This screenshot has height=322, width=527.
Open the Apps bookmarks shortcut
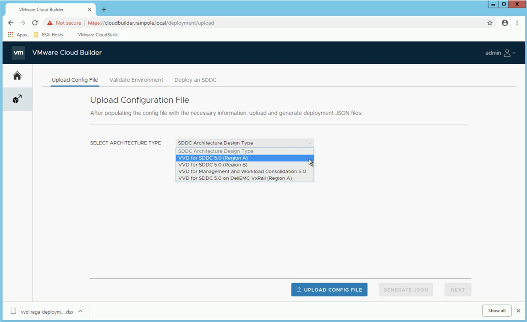(17, 35)
